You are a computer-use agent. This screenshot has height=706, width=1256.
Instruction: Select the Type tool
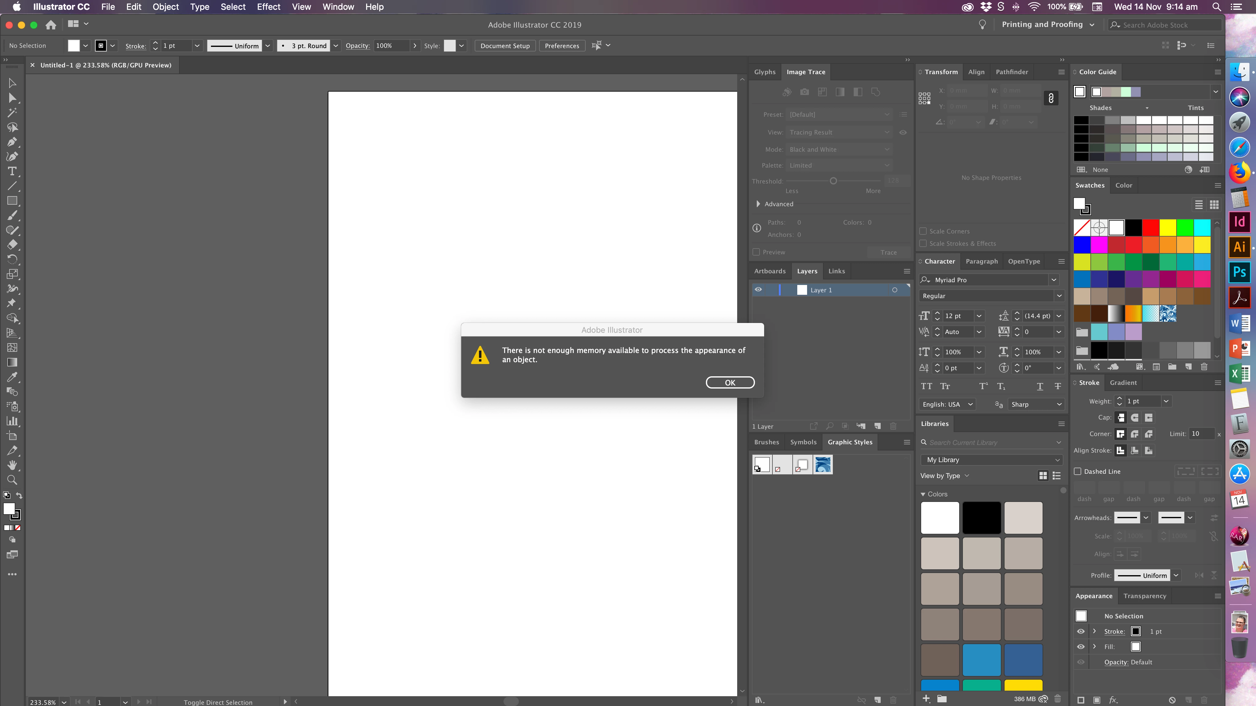(x=12, y=171)
